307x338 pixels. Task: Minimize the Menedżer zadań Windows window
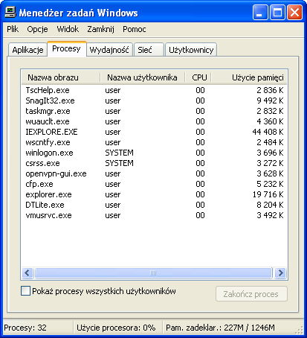click(x=260, y=13)
